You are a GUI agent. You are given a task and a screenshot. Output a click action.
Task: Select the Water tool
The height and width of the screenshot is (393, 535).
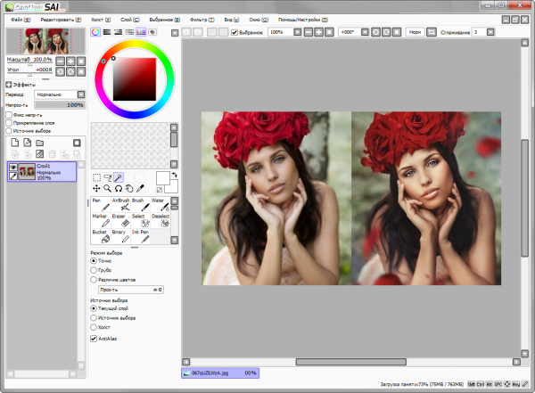160,204
